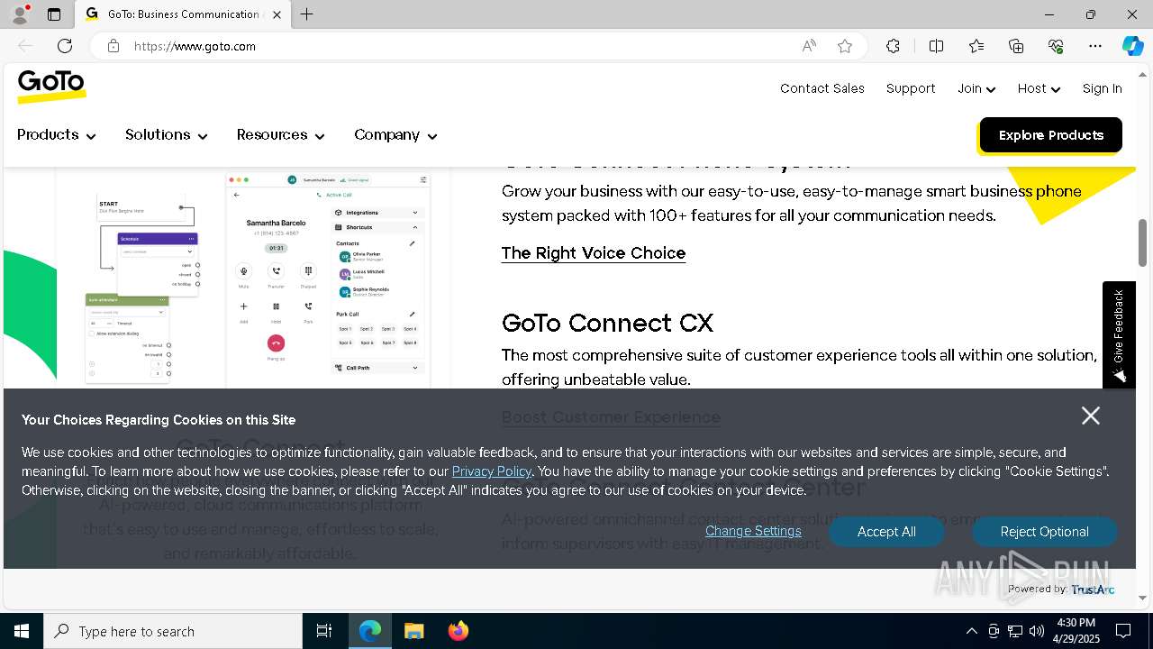Open the Extensions icon

[x=893, y=46]
